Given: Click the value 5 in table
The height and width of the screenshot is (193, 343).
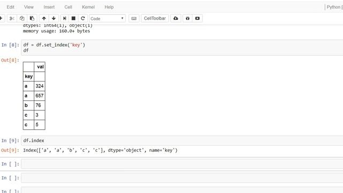Looking at the screenshot, I should [40, 124].
